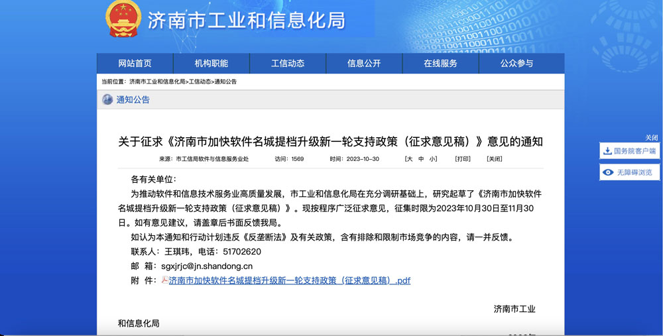Set article font size to 中
Image resolution: width=663 pixels, height=336 pixels.
pos(421,159)
